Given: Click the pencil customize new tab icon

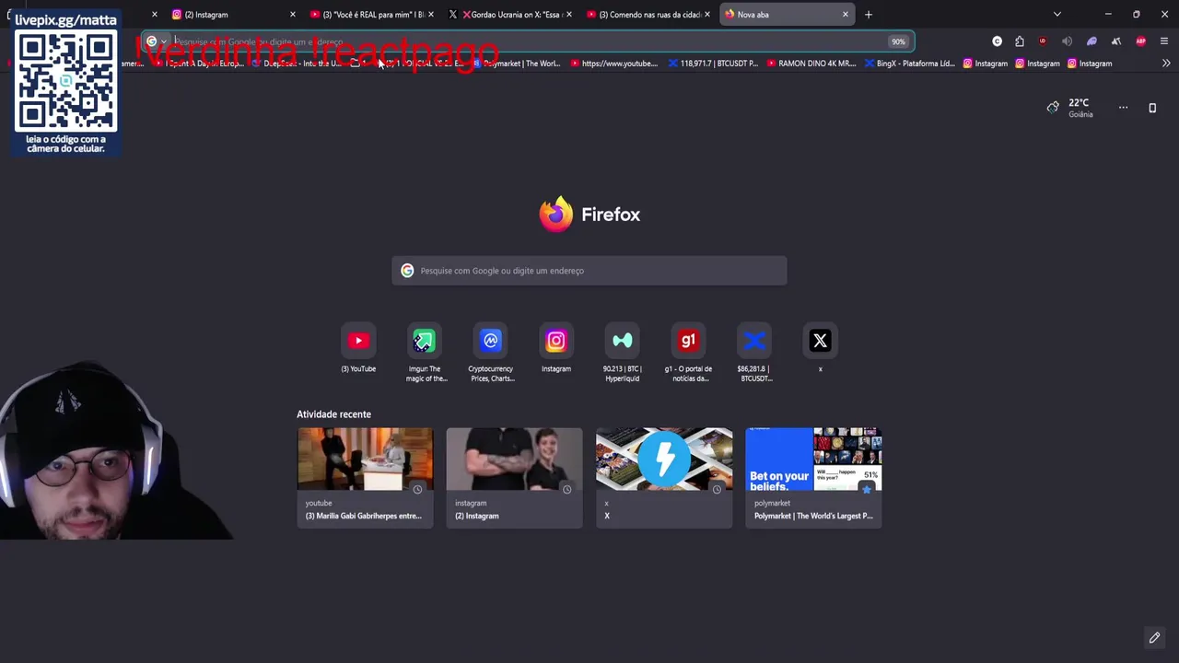Looking at the screenshot, I should pyautogui.click(x=1154, y=637).
